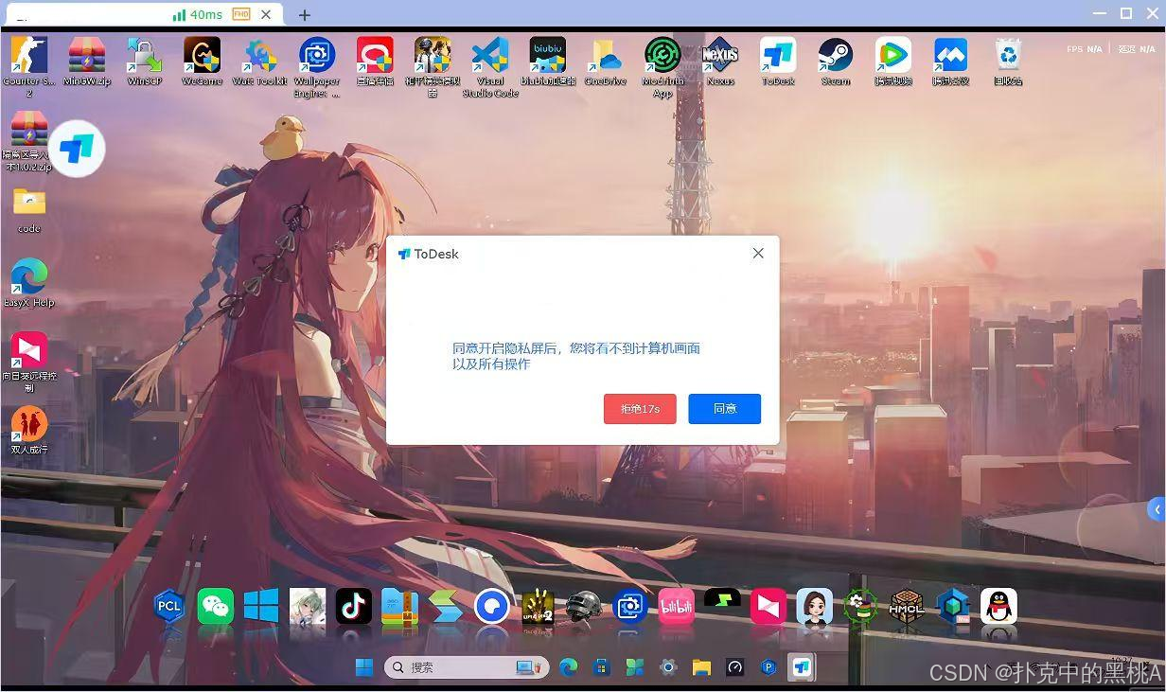The height and width of the screenshot is (692, 1166).
Task: Launch ToDesk desktop shortcut
Action: [x=778, y=62]
